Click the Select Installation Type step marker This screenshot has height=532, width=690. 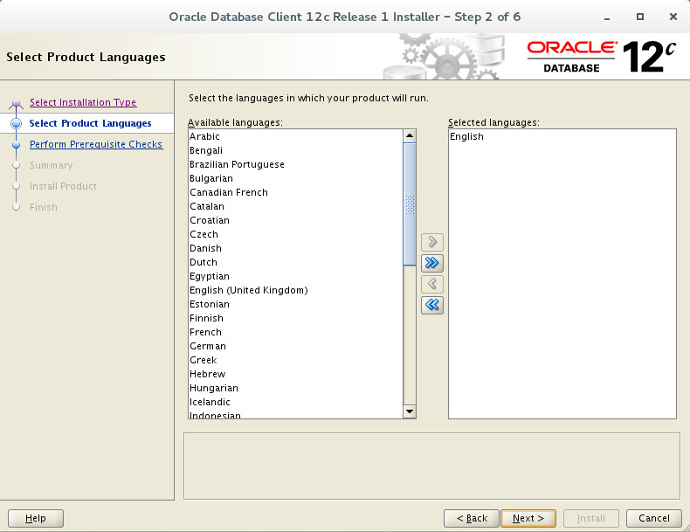point(17,103)
